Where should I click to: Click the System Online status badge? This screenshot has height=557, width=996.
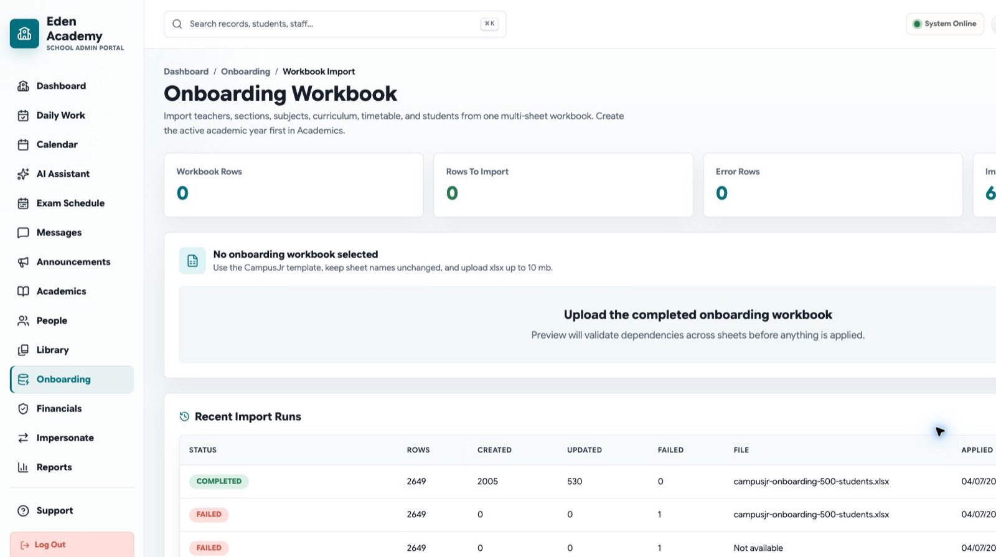pyautogui.click(x=945, y=24)
